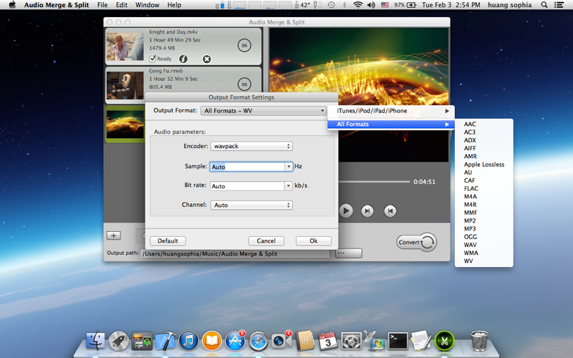Screen dimensions: 573x358
Task: Launch iTunes from the dock
Action: click(x=188, y=341)
